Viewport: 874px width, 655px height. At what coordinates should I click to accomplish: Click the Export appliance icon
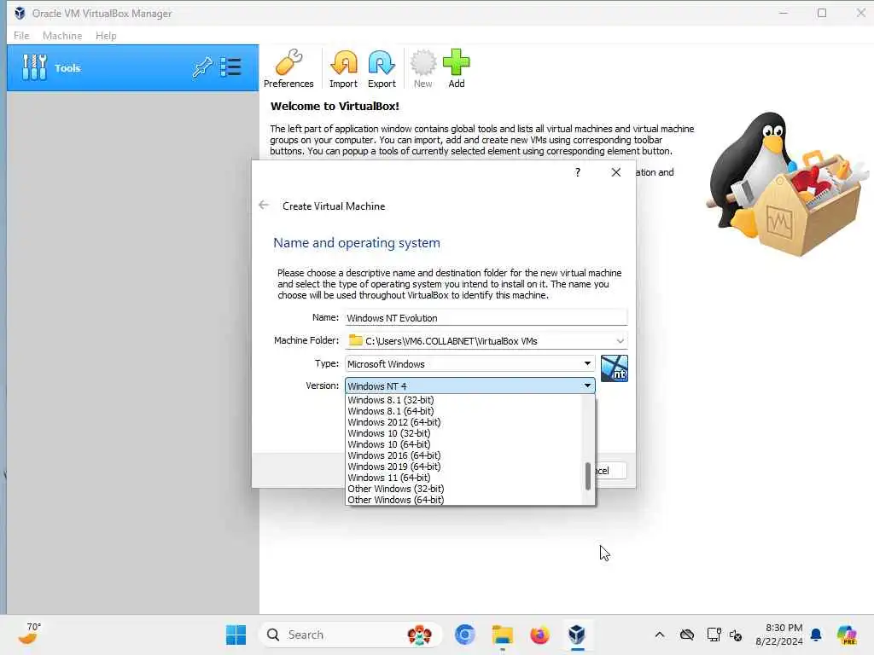(x=382, y=68)
